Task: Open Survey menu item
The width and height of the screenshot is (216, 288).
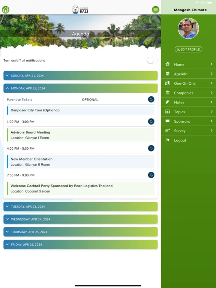Action: [189, 131]
